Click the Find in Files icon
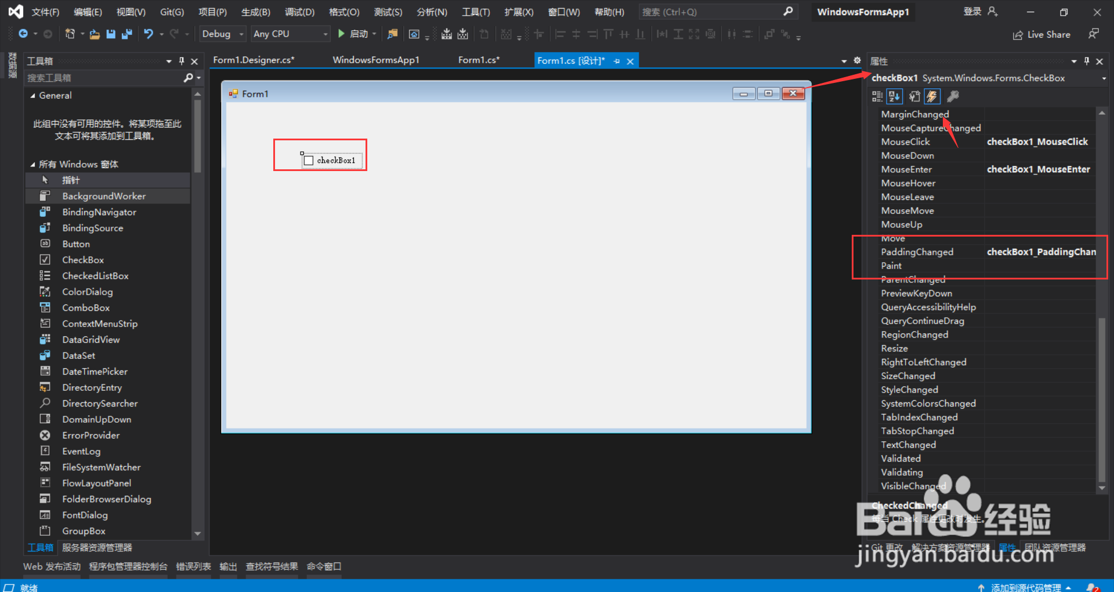 pyautogui.click(x=393, y=34)
